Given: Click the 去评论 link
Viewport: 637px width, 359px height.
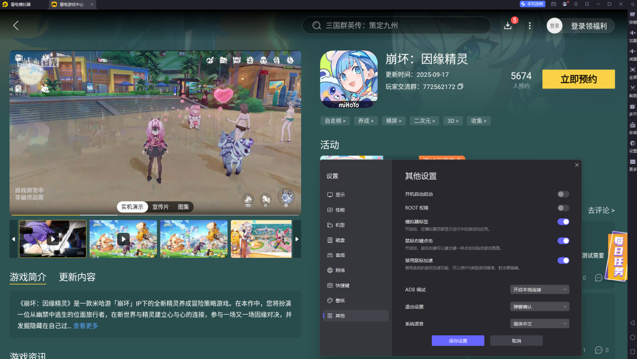Looking at the screenshot, I should tap(601, 210).
